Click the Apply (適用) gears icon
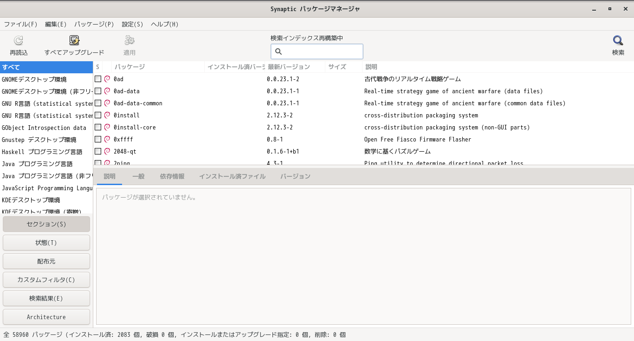634x341 pixels. point(129,41)
